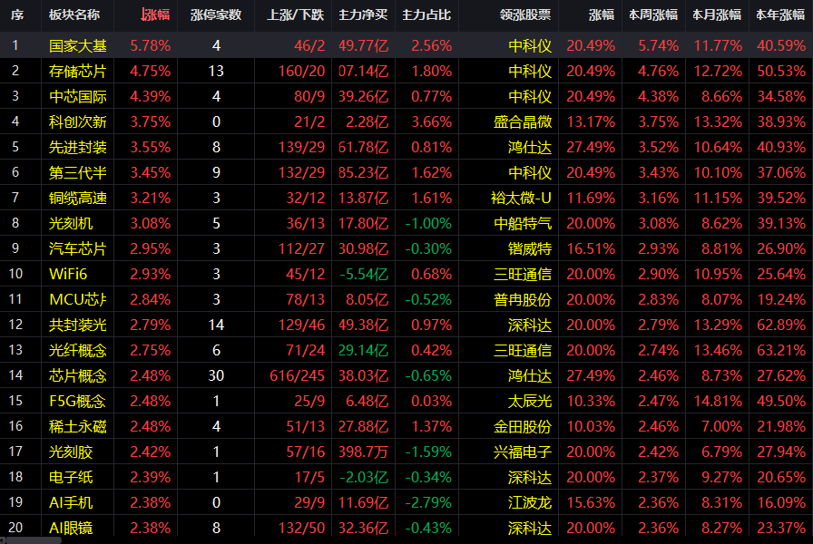Click row number 14
Image resolution: width=813 pixels, height=544 pixels.
pyautogui.click(x=15, y=375)
